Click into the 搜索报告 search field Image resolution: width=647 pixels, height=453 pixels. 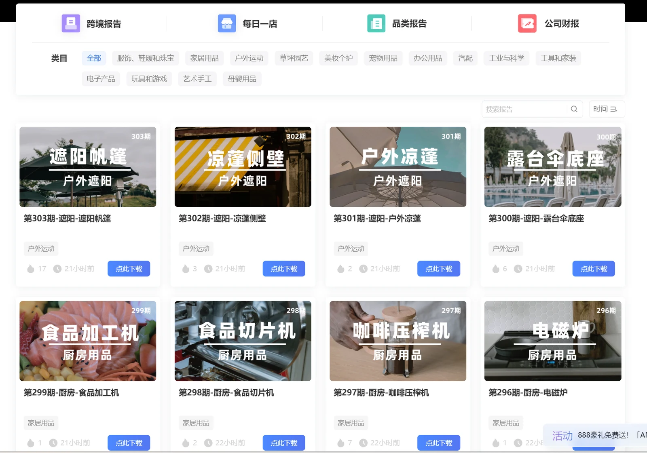pyautogui.click(x=524, y=109)
